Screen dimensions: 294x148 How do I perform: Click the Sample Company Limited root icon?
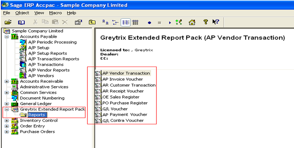pos(7,31)
